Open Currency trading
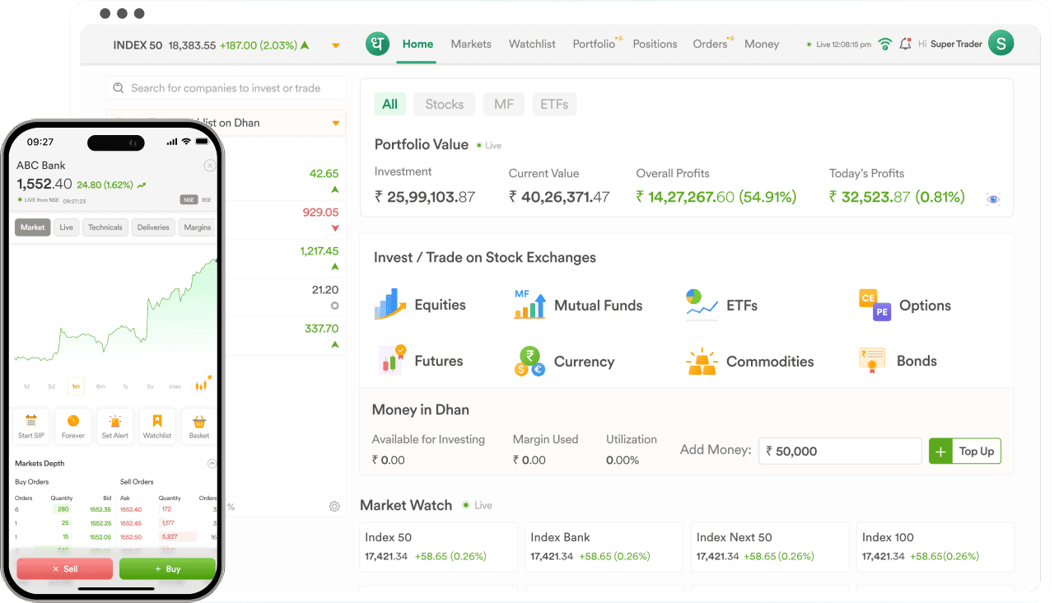 (x=564, y=361)
